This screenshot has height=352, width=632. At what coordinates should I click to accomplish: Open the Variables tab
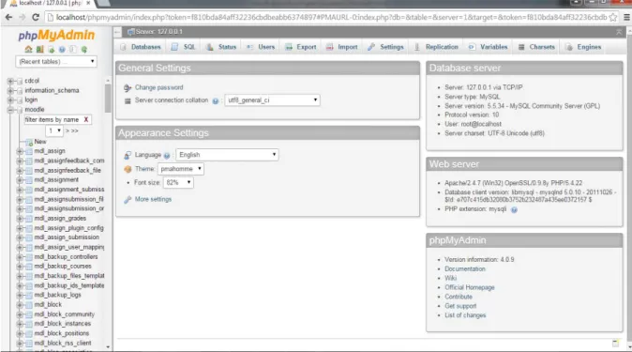[488, 47]
